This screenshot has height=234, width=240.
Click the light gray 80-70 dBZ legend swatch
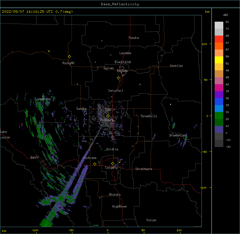(x=219, y=25)
